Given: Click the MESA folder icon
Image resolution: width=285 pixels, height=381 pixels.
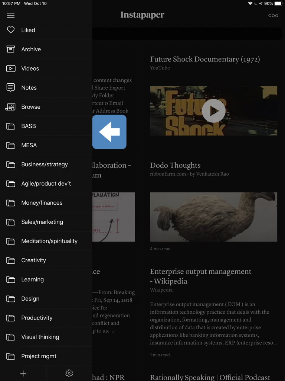Looking at the screenshot, I should click(x=11, y=145).
